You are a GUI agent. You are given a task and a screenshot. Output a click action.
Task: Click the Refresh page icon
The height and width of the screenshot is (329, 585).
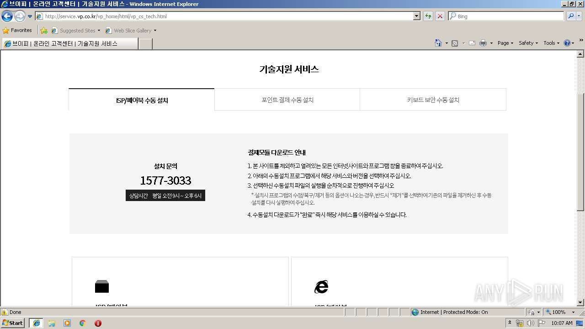(428, 16)
